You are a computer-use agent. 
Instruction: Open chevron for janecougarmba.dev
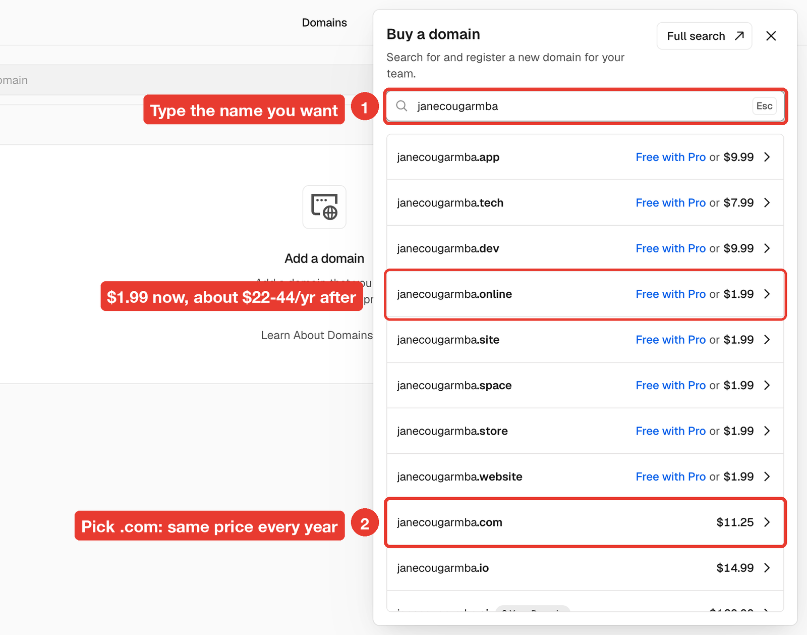(x=767, y=248)
